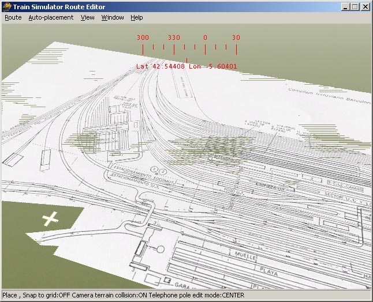Open the Help menu

(x=136, y=17)
